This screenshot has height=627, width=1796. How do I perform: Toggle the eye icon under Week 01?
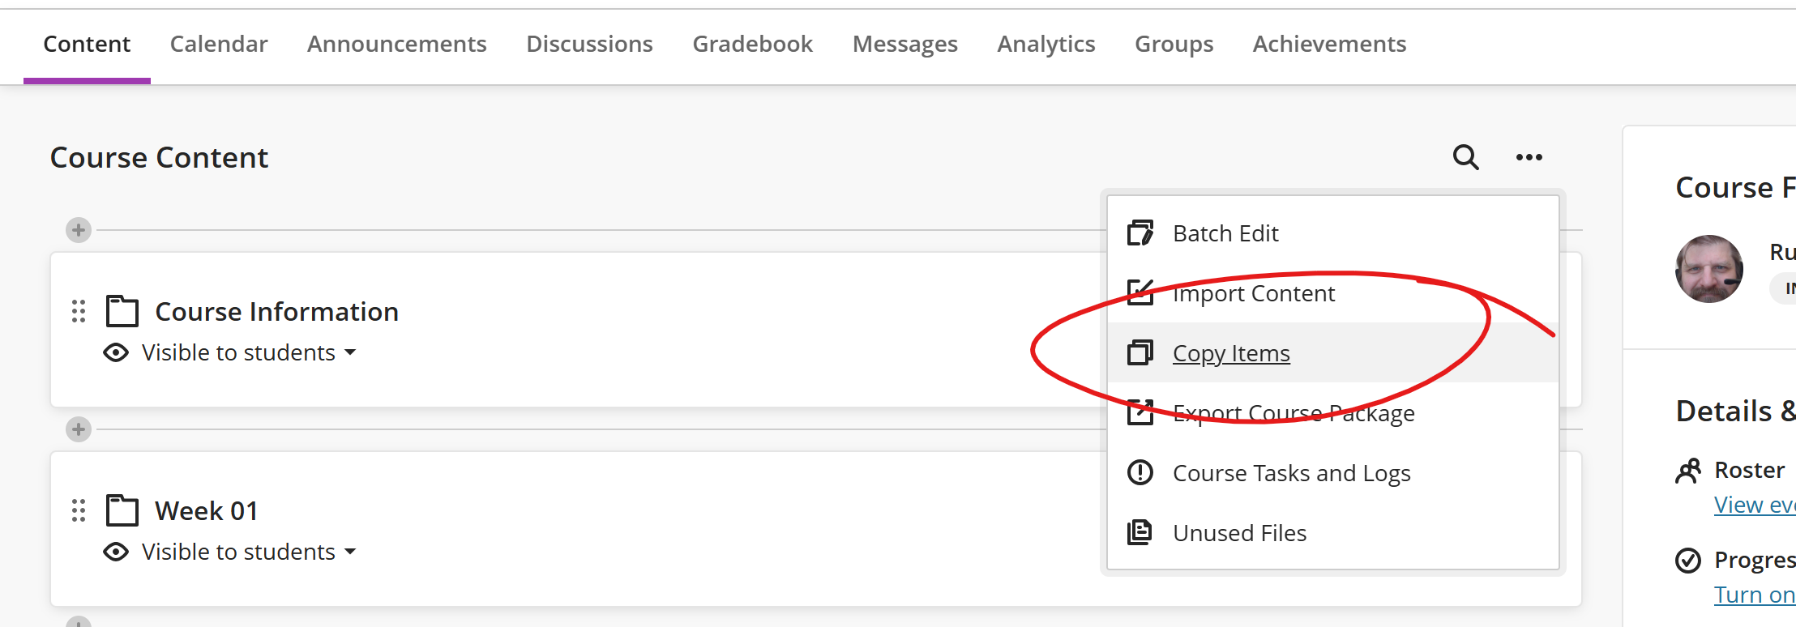(116, 552)
